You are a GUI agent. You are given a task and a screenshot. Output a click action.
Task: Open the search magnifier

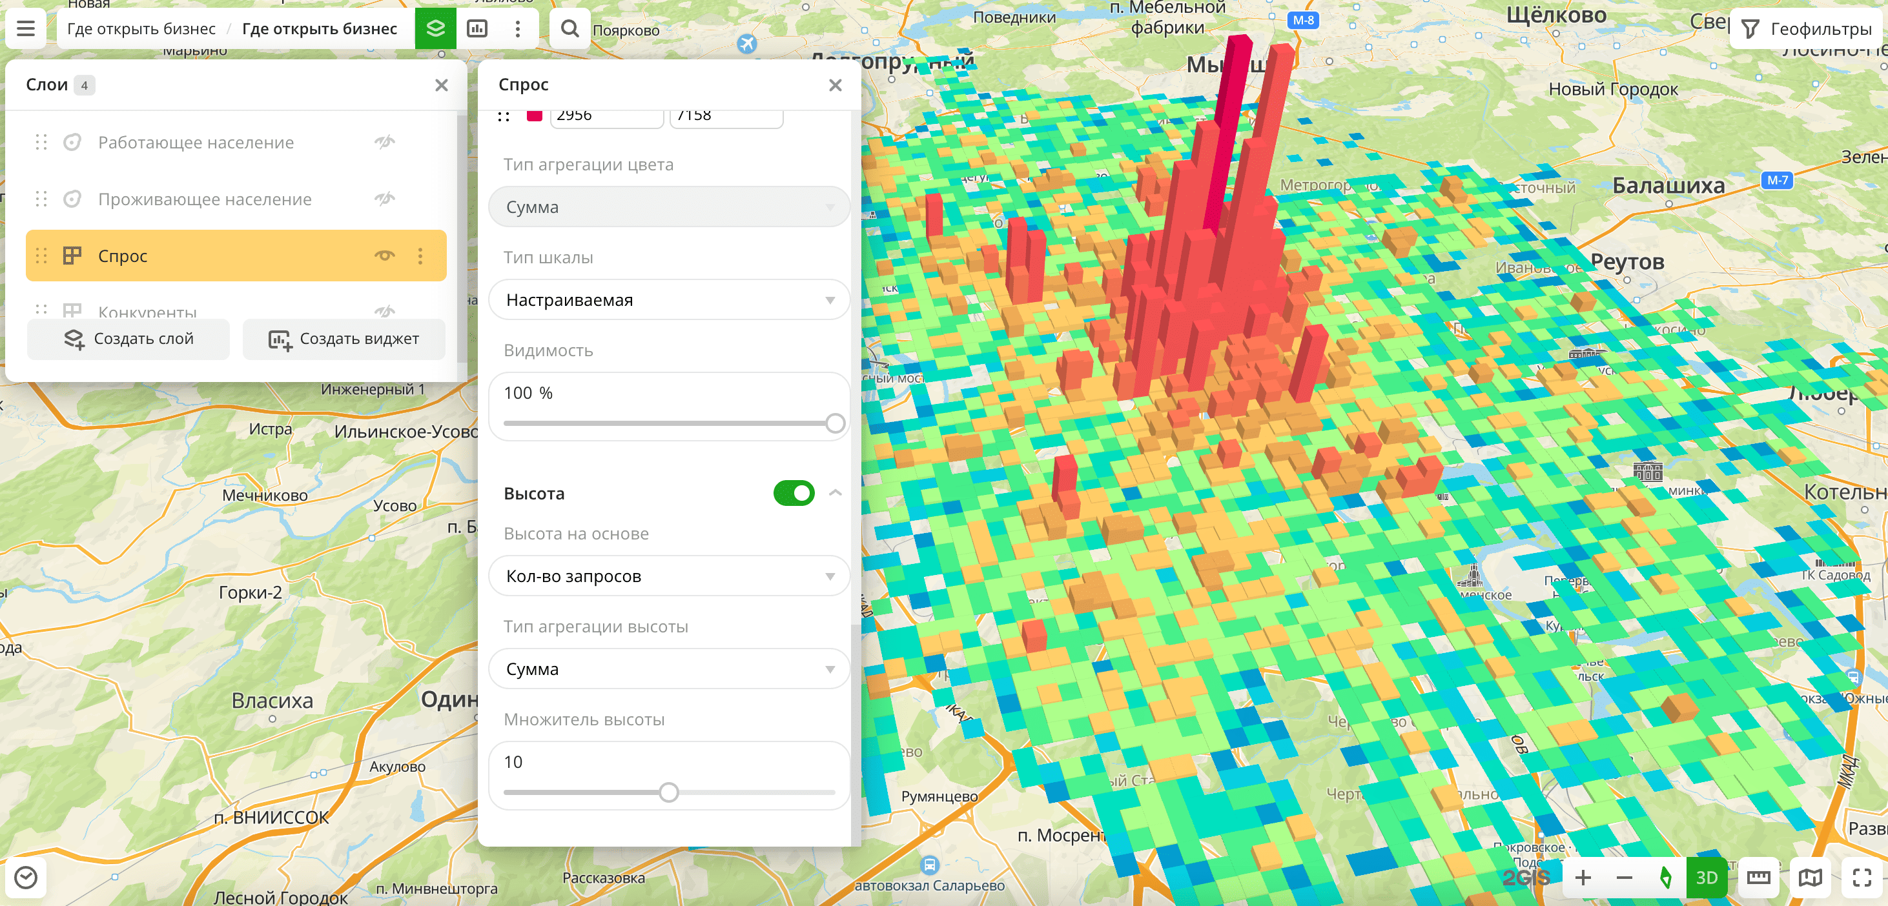pos(569,28)
